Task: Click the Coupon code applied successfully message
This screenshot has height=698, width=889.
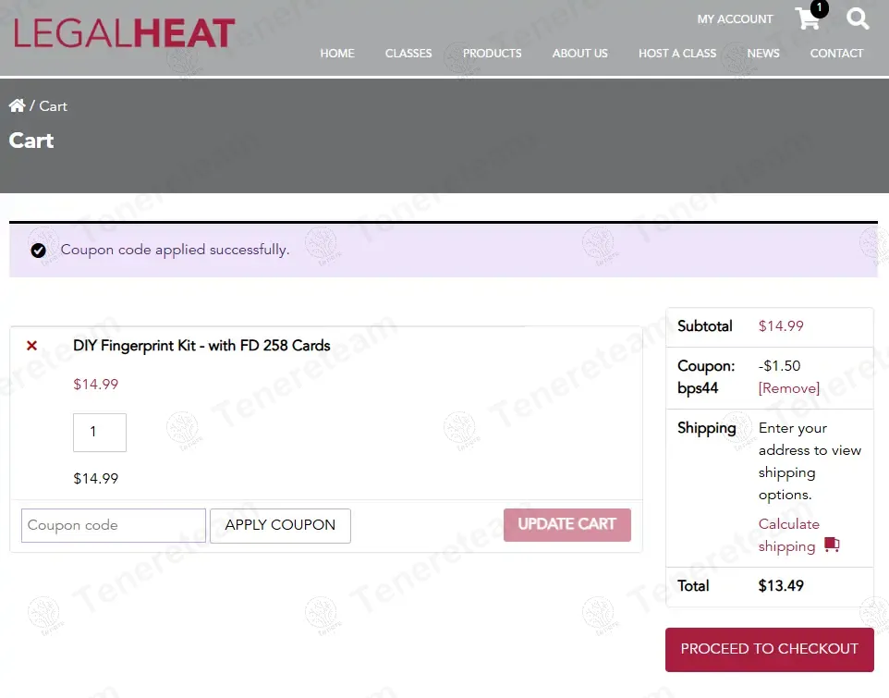Action: pyautogui.click(x=175, y=250)
